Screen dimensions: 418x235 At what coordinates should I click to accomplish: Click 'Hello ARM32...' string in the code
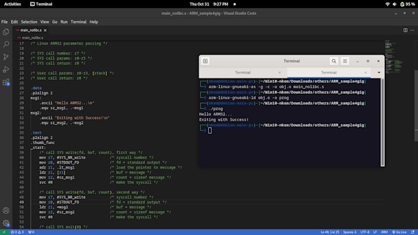(74, 103)
